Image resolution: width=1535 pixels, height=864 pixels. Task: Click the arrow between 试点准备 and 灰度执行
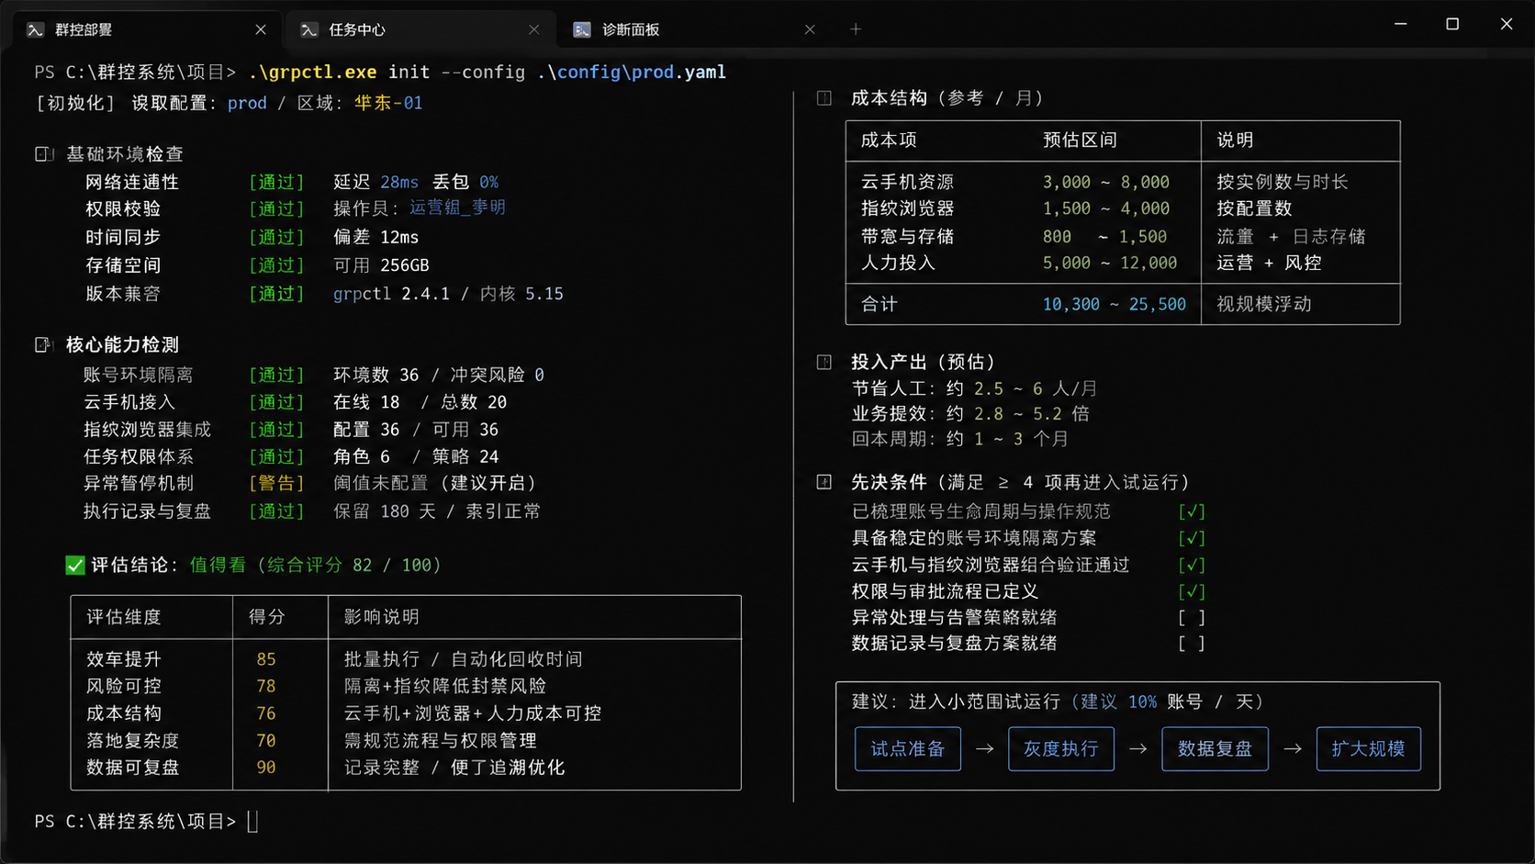pos(984,748)
